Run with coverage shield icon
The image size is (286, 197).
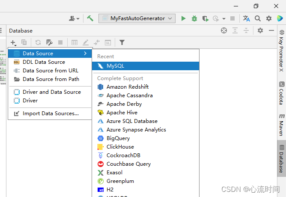coord(206,18)
